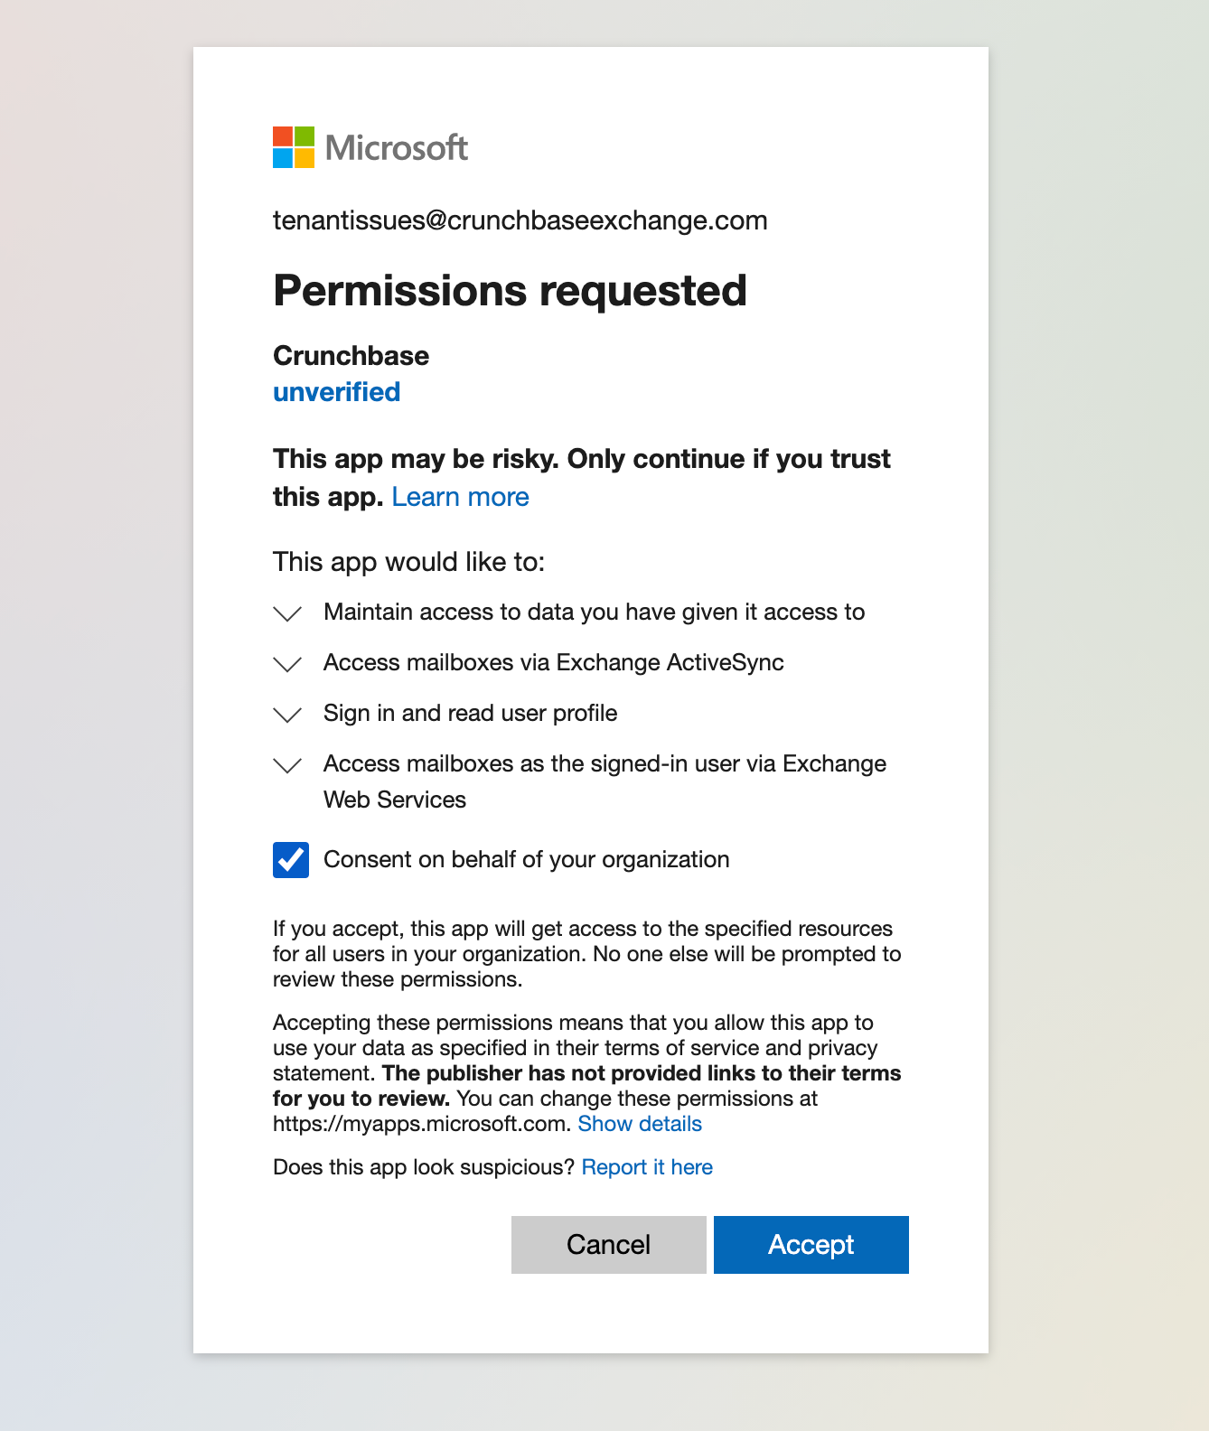This screenshot has width=1209, height=1431.
Task: Select Access mailboxes via Exchange ActiveSync text
Action: 554,662
